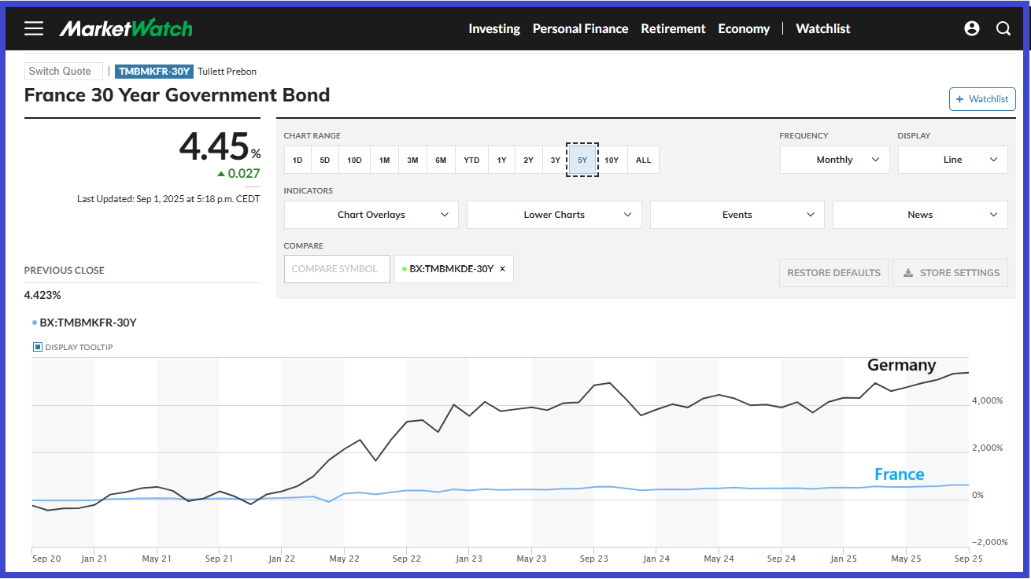The height and width of the screenshot is (579, 1031).
Task: Open the Display Line dropdown
Action: click(952, 160)
